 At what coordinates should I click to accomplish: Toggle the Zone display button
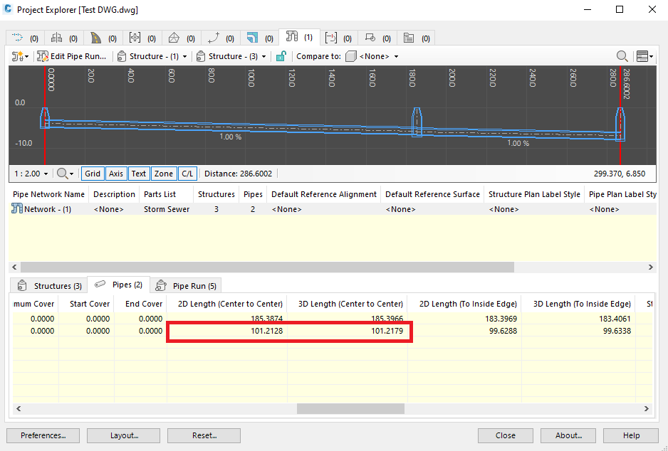164,174
